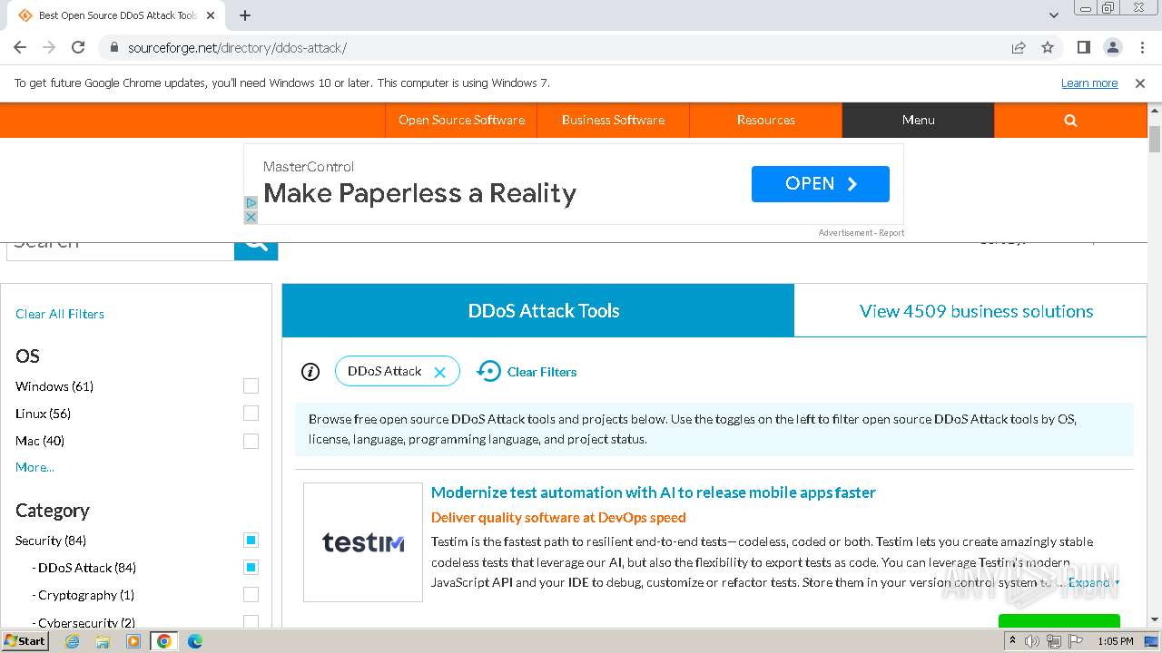Viewport: 1162px width, 653px height.
Task: Remove the DDoS Attack filter chip via X
Action: pyautogui.click(x=439, y=372)
